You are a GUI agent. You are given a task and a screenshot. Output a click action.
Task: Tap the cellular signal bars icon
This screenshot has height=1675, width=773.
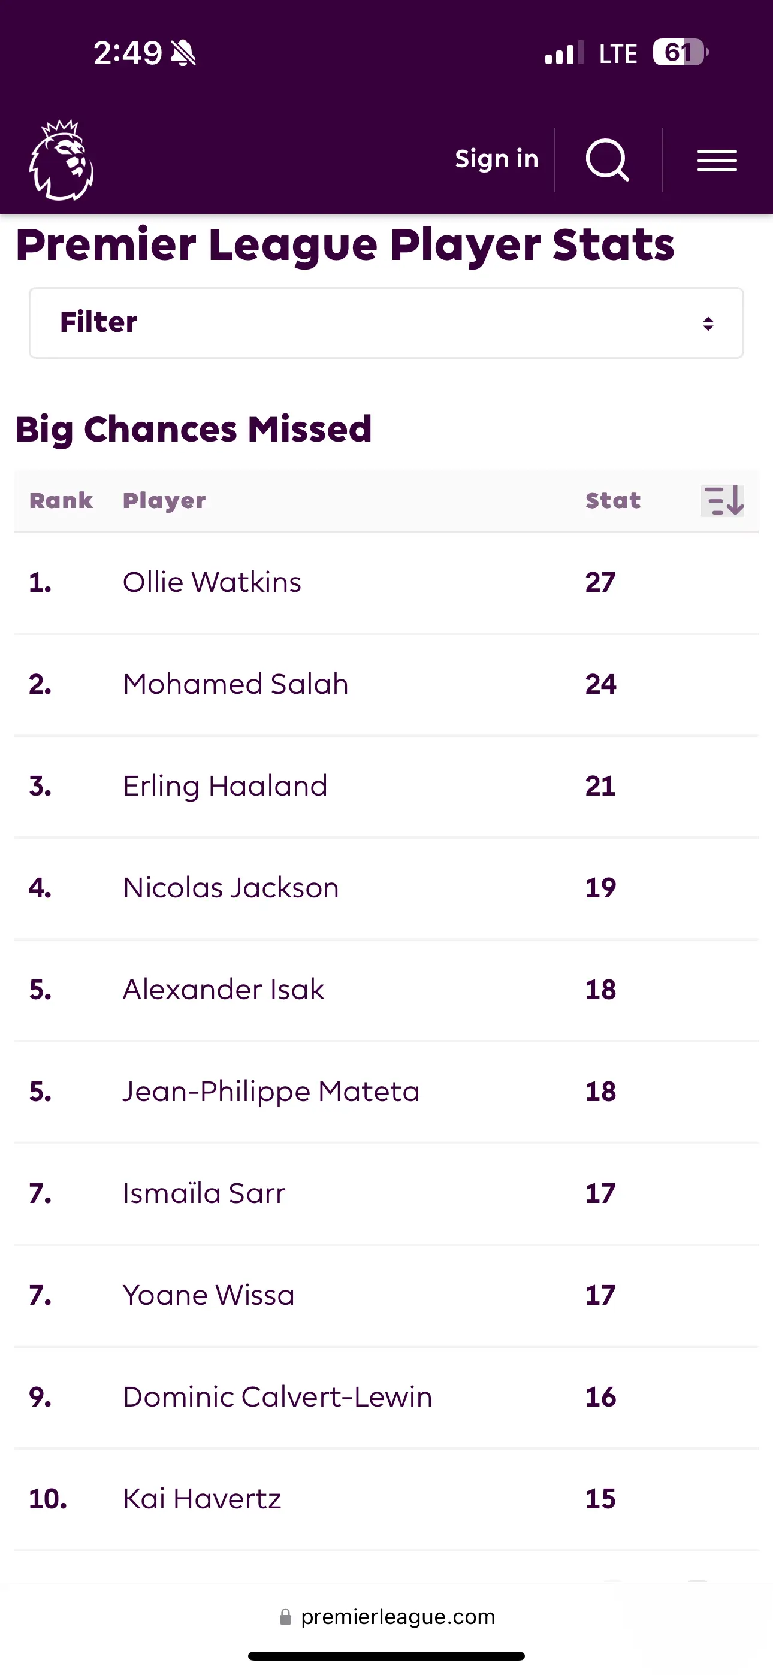tap(564, 53)
